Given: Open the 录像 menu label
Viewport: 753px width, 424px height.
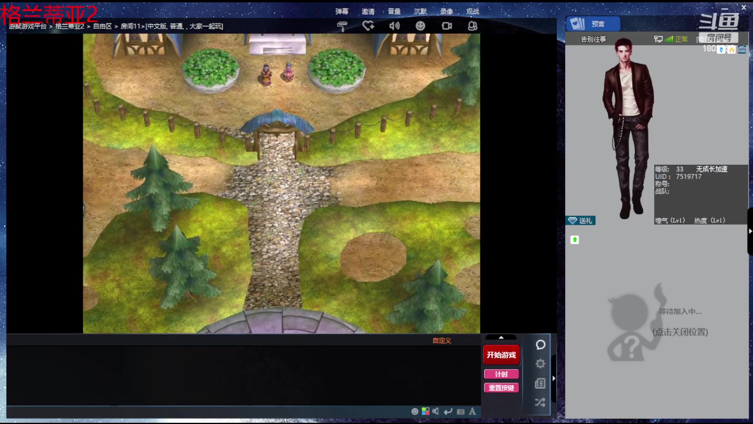Looking at the screenshot, I should [x=447, y=11].
